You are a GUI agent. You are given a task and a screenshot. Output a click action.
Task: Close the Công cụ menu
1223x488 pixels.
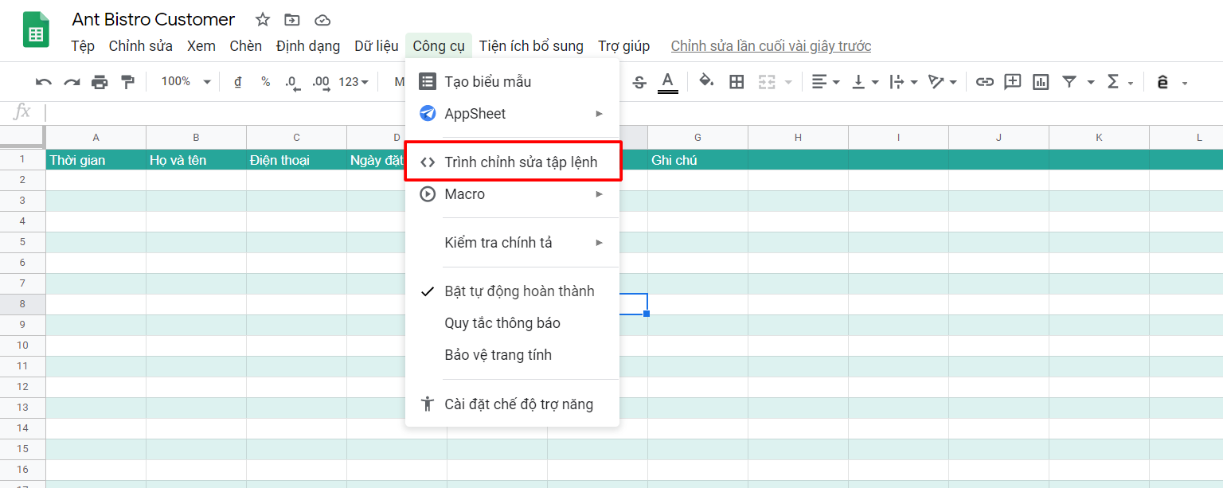coord(439,46)
